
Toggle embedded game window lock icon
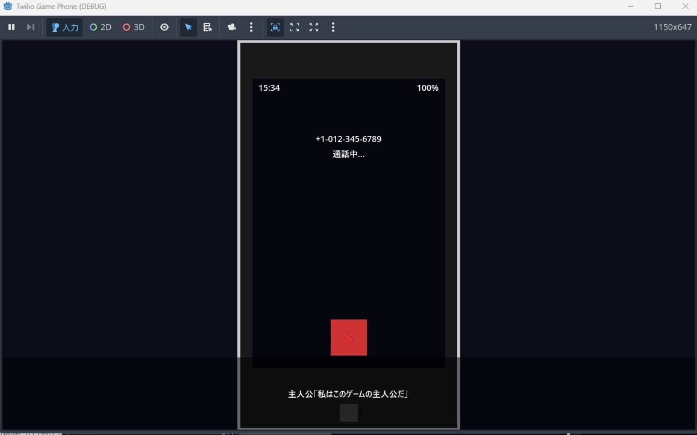click(275, 27)
